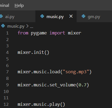Click the 'import' keyword on line 1
112x108 pixels.
[x=58, y=33]
